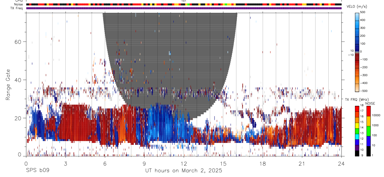Click the '-400' value on the velocity scale
The height and width of the screenshot is (177, 384).
pyautogui.click(x=364, y=83)
